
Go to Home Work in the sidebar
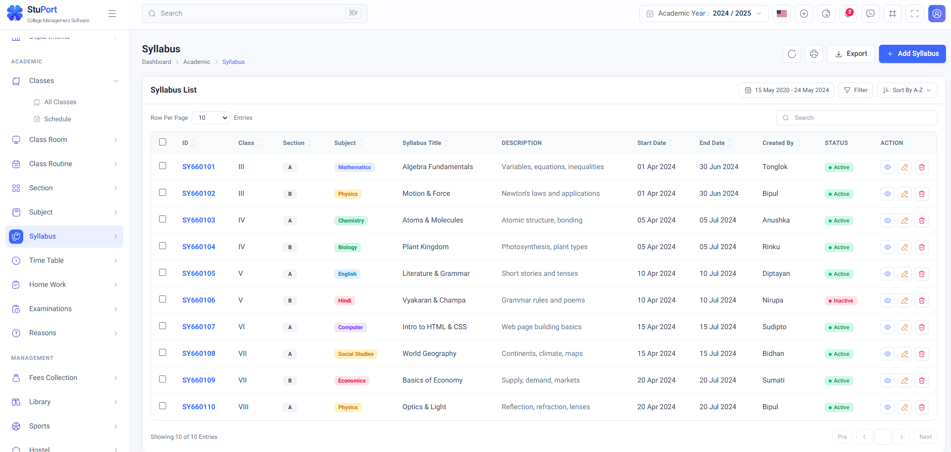(x=64, y=285)
